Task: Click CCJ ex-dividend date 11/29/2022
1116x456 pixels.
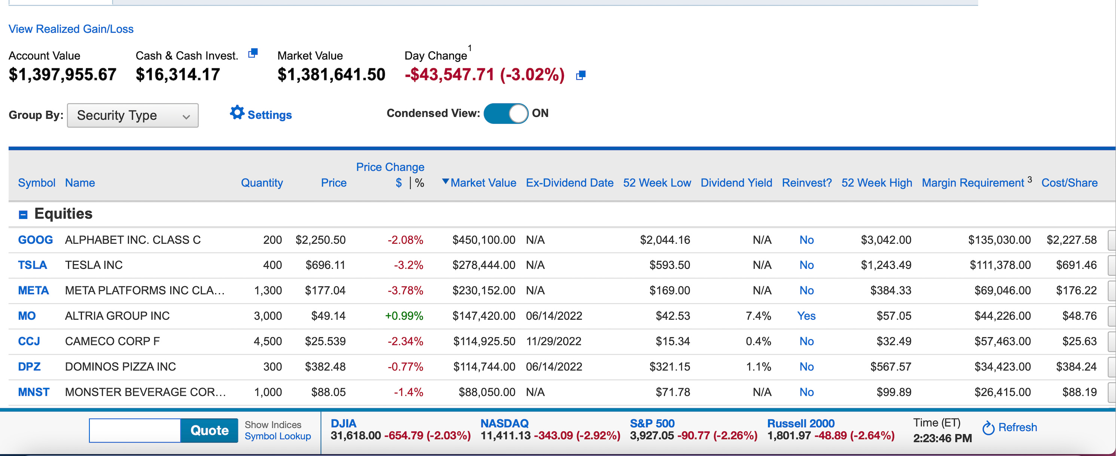Action: [553, 341]
